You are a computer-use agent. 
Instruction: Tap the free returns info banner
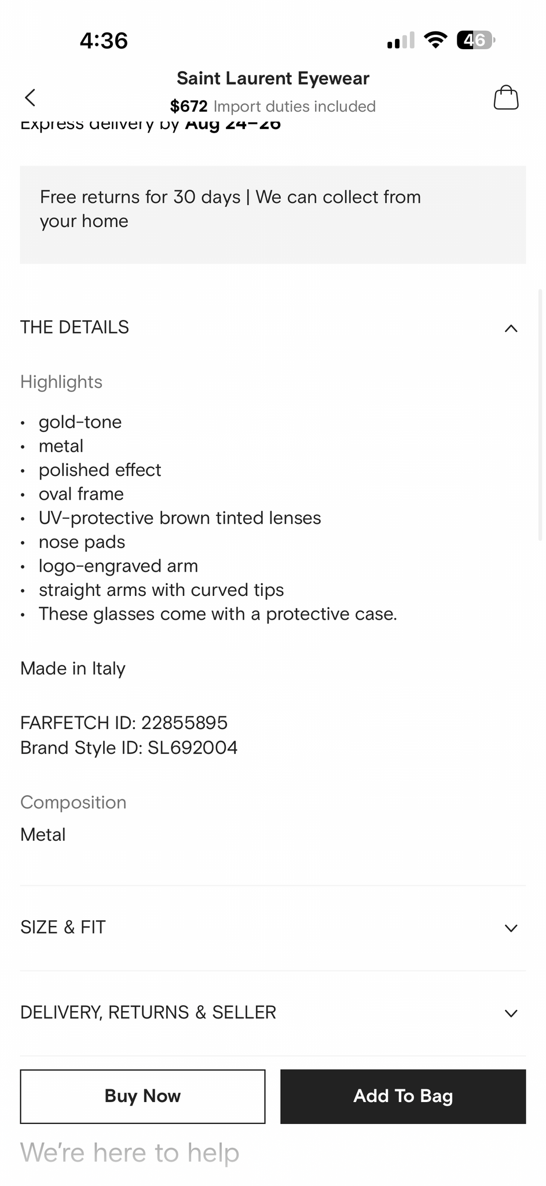click(273, 215)
